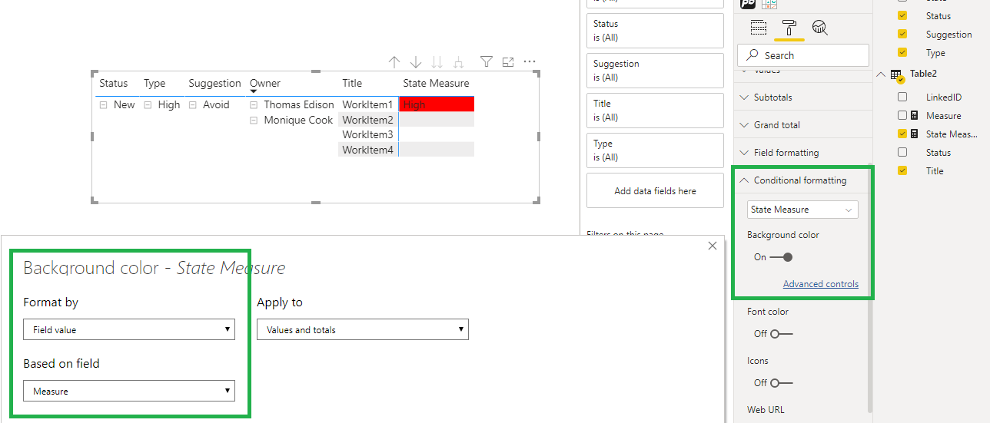
Task: Click the Focus mode icon on the visual
Action: point(508,61)
